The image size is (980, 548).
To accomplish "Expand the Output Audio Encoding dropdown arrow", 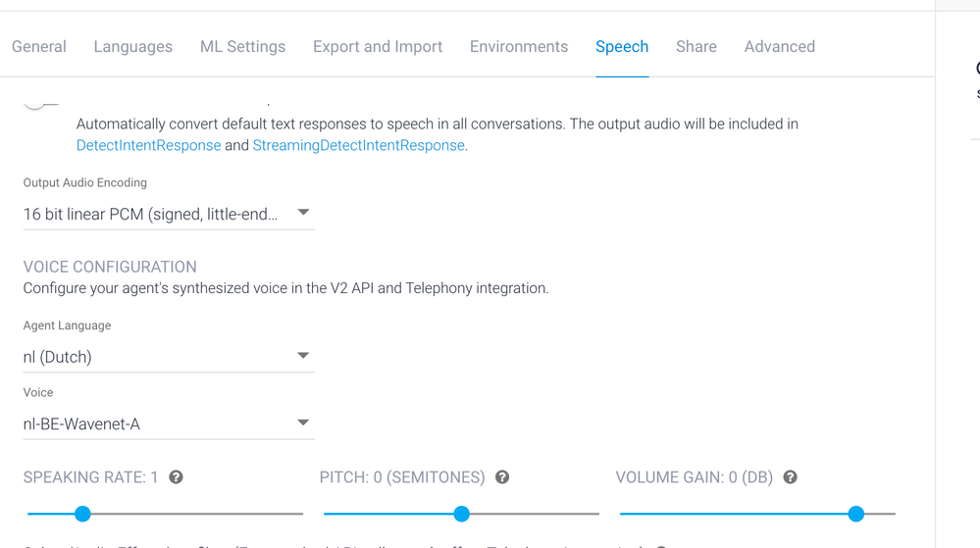I will (x=303, y=213).
